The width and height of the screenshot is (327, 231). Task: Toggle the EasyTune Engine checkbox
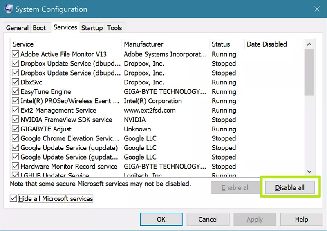point(15,91)
